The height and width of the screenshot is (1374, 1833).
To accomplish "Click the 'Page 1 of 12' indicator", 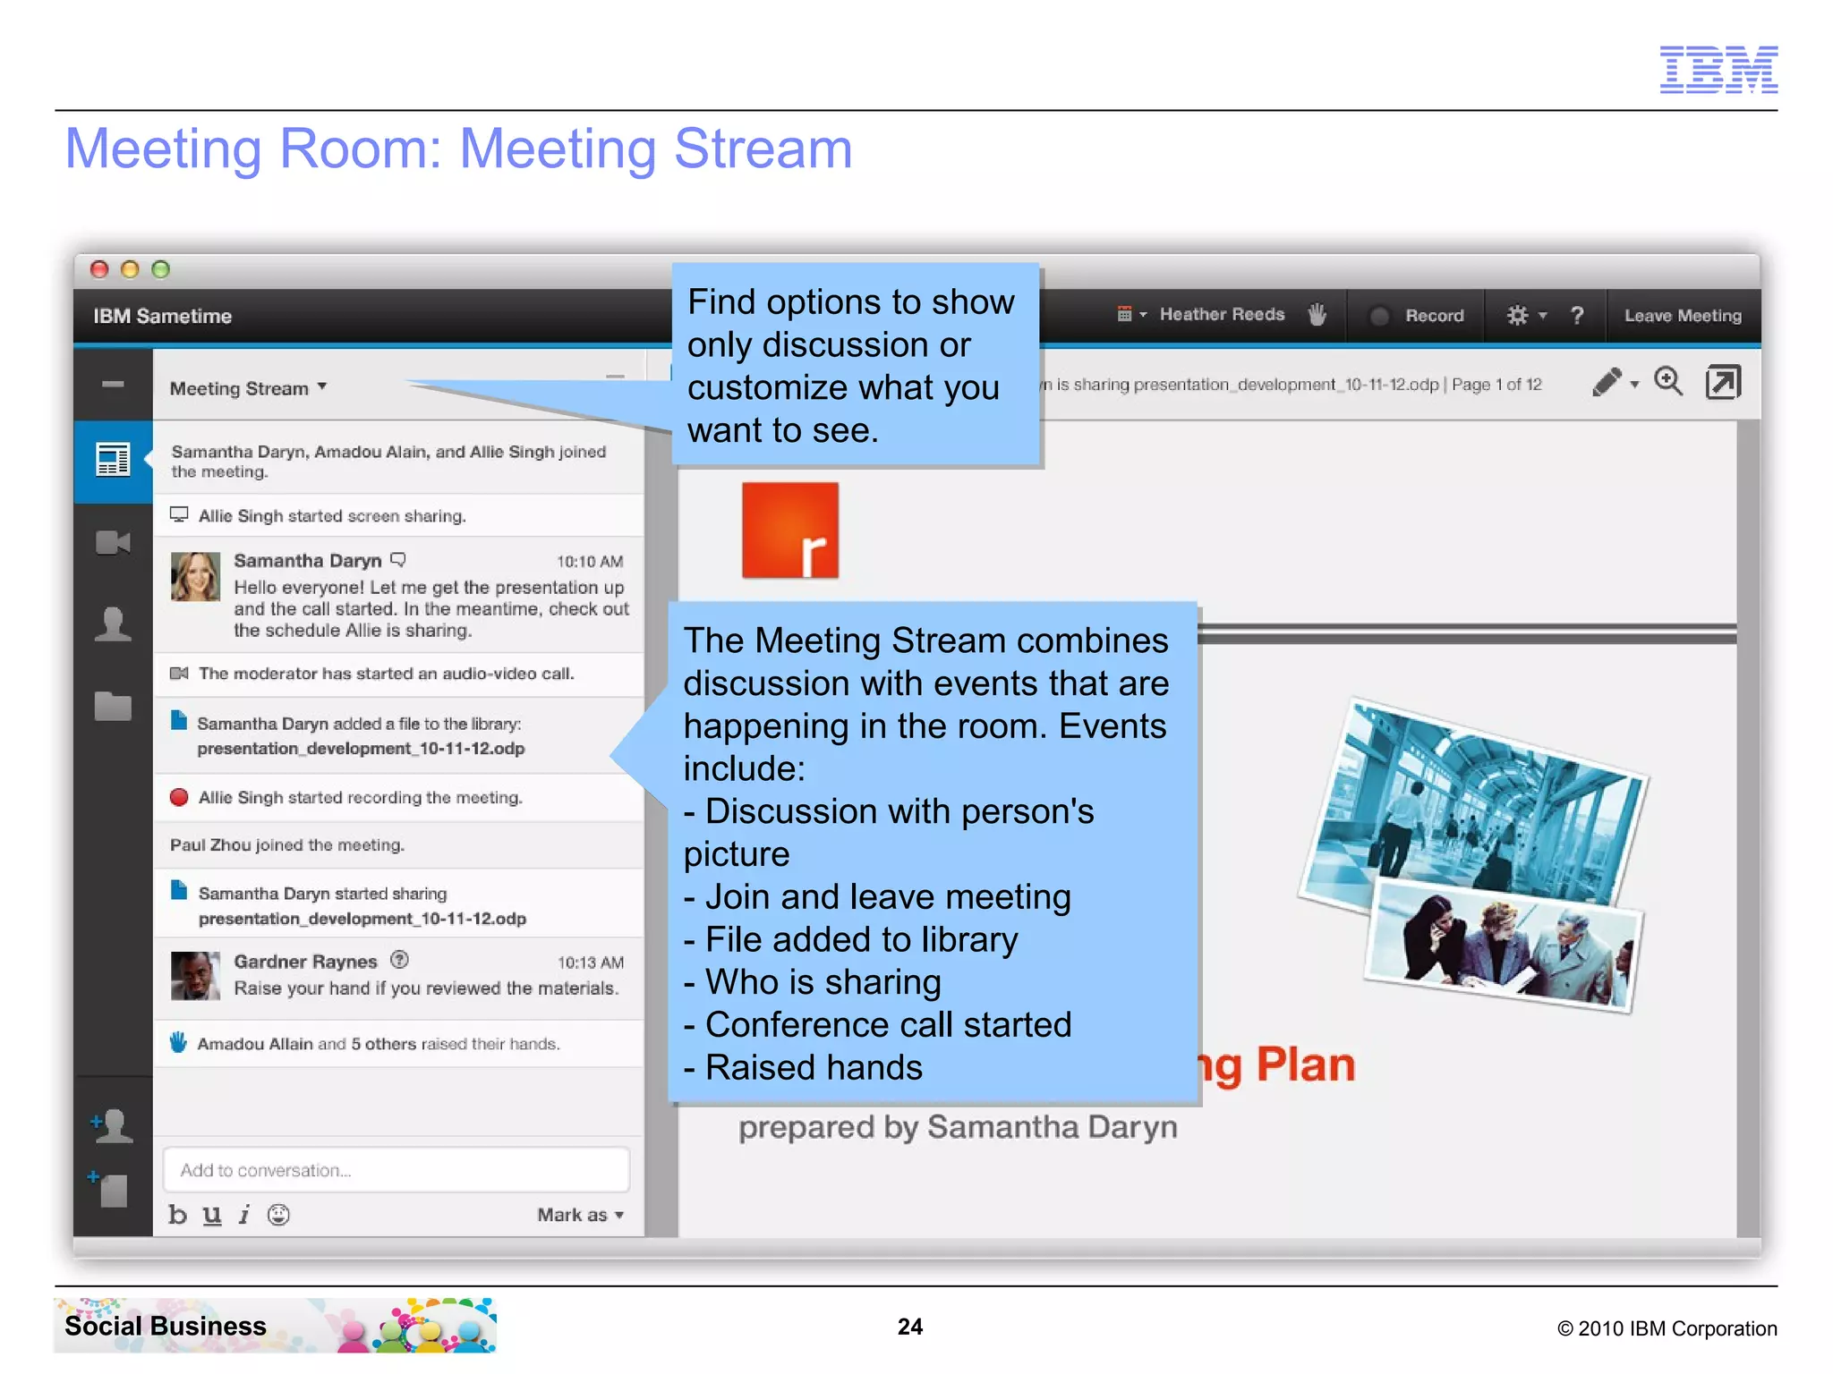I will click(1496, 385).
